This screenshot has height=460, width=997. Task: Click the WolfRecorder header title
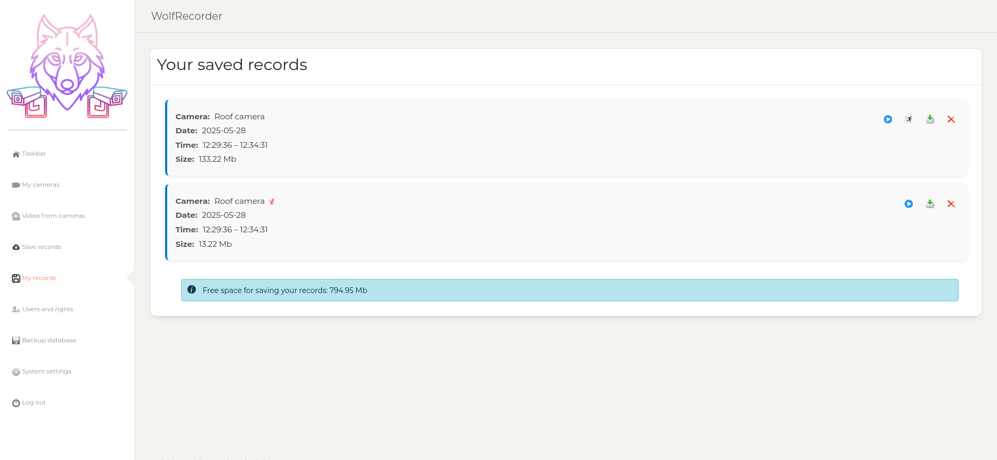[186, 16]
